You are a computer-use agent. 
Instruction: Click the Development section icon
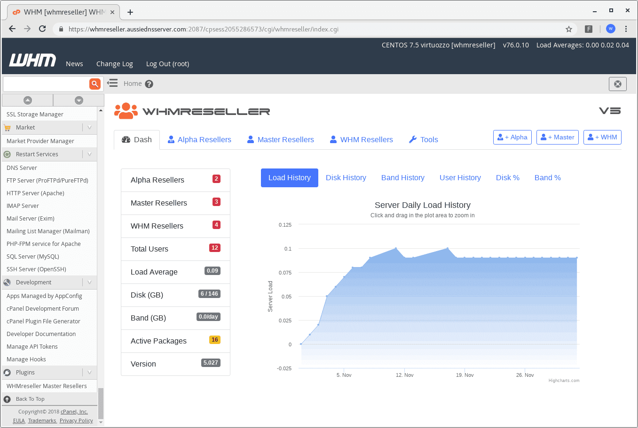point(7,283)
